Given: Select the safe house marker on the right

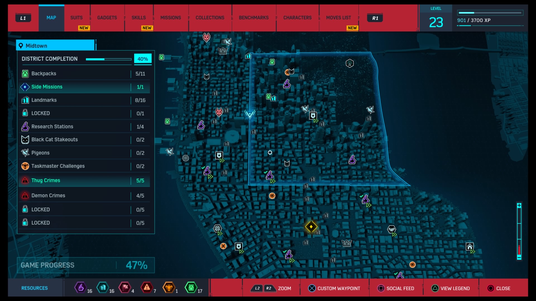Looking at the screenshot, I should point(470,247).
